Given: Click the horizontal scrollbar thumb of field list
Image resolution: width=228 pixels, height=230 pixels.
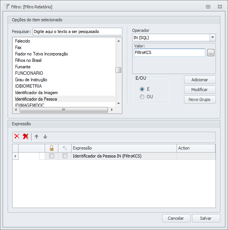Looking at the screenshot, I should pyautogui.click(x=64, y=110).
